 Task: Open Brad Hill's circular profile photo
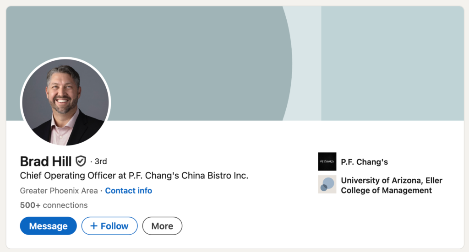coord(65,102)
